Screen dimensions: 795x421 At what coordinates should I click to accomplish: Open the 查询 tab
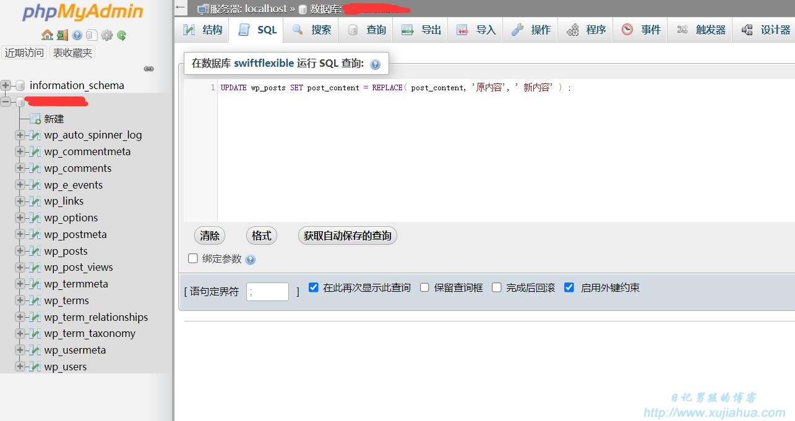tap(367, 30)
